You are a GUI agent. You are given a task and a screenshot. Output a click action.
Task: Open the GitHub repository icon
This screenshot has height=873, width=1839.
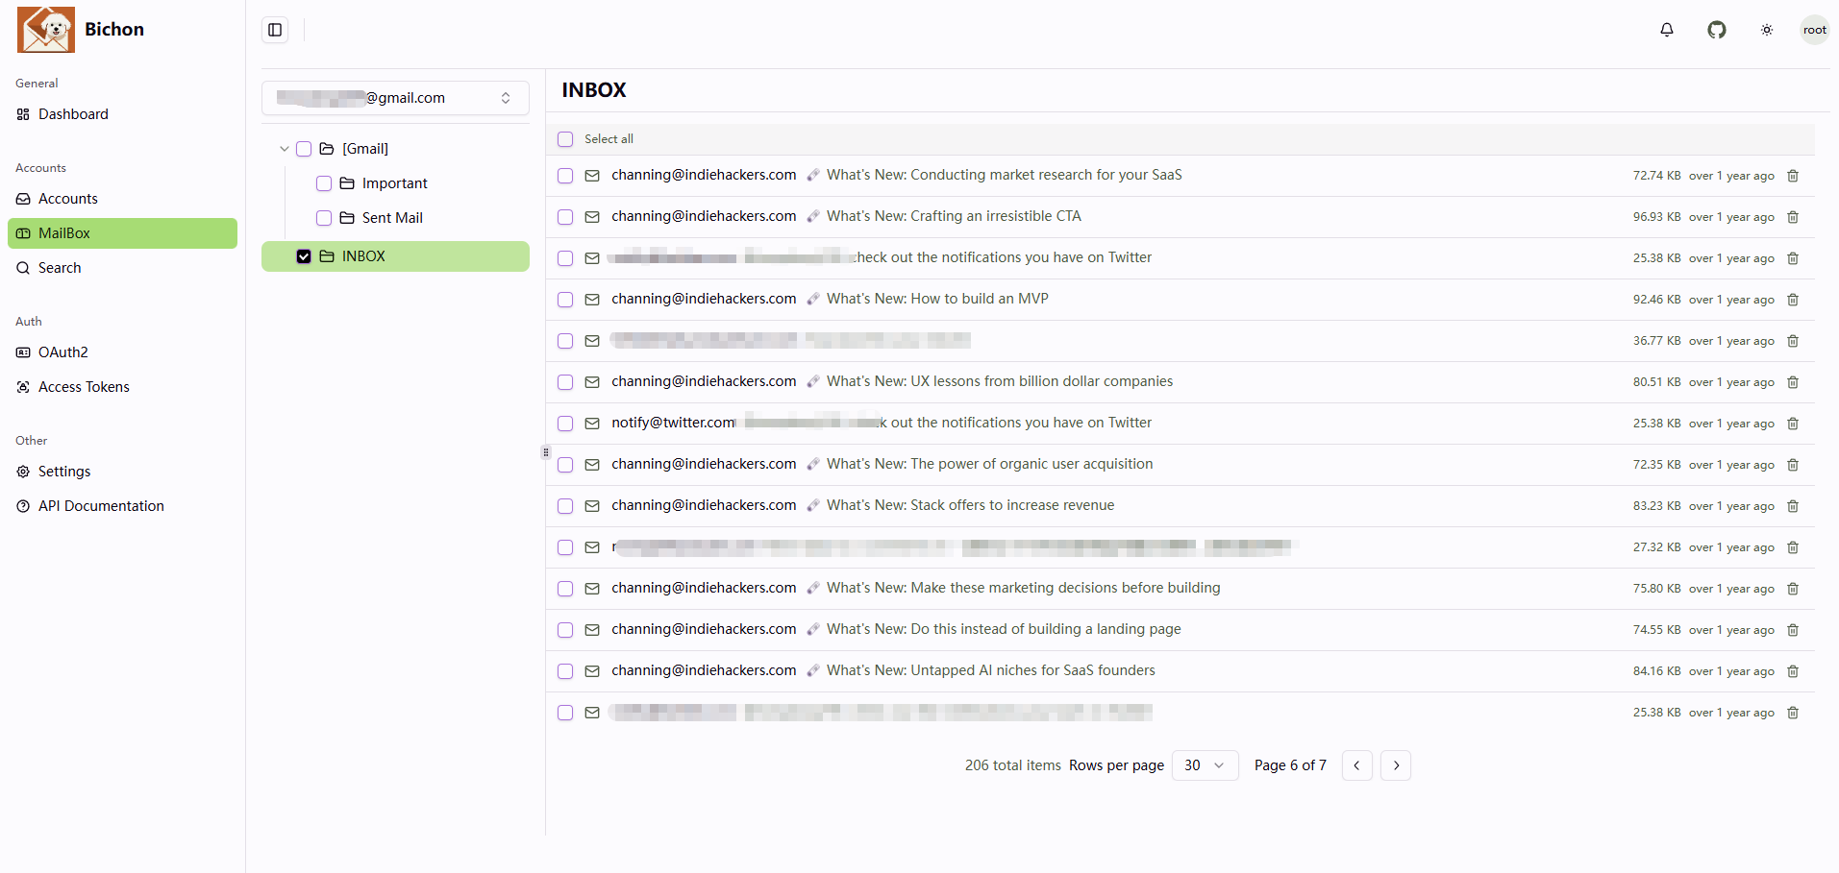pos(1717,30)
